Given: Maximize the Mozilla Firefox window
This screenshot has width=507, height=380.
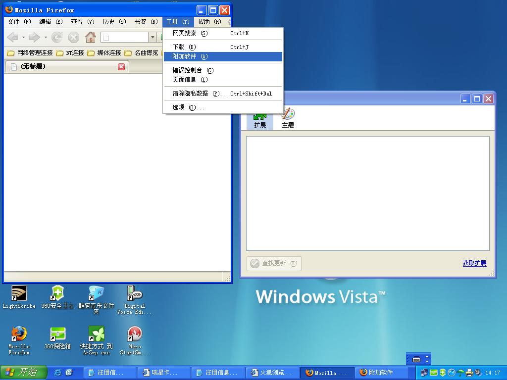Looking at the screenshot, I should 213,10.
